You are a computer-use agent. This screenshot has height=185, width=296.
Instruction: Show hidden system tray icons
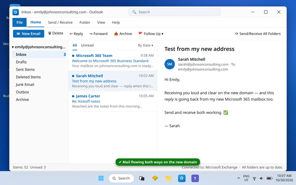238,178
